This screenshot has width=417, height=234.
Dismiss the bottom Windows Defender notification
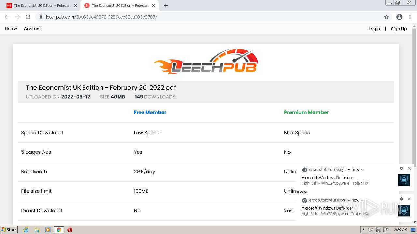click(x=409, y=199)
